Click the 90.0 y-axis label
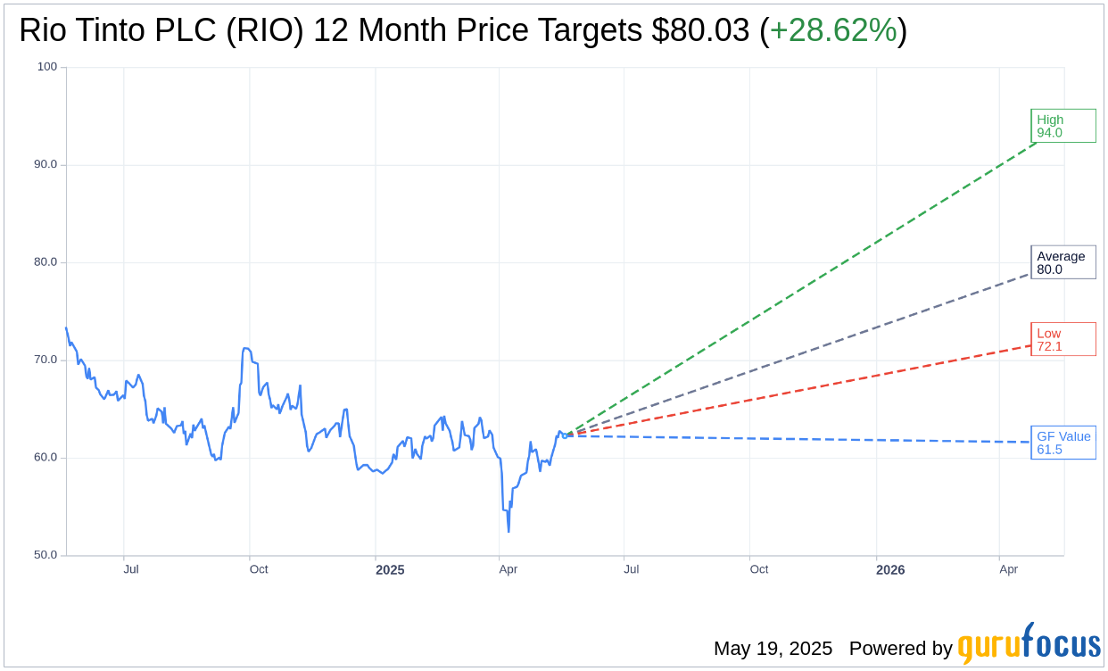The image size is (1108, 671). click(45, 164)
